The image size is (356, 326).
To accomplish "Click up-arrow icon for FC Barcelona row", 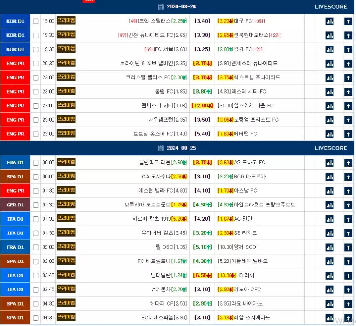I will pyautogui.click(x=348, y=262).
